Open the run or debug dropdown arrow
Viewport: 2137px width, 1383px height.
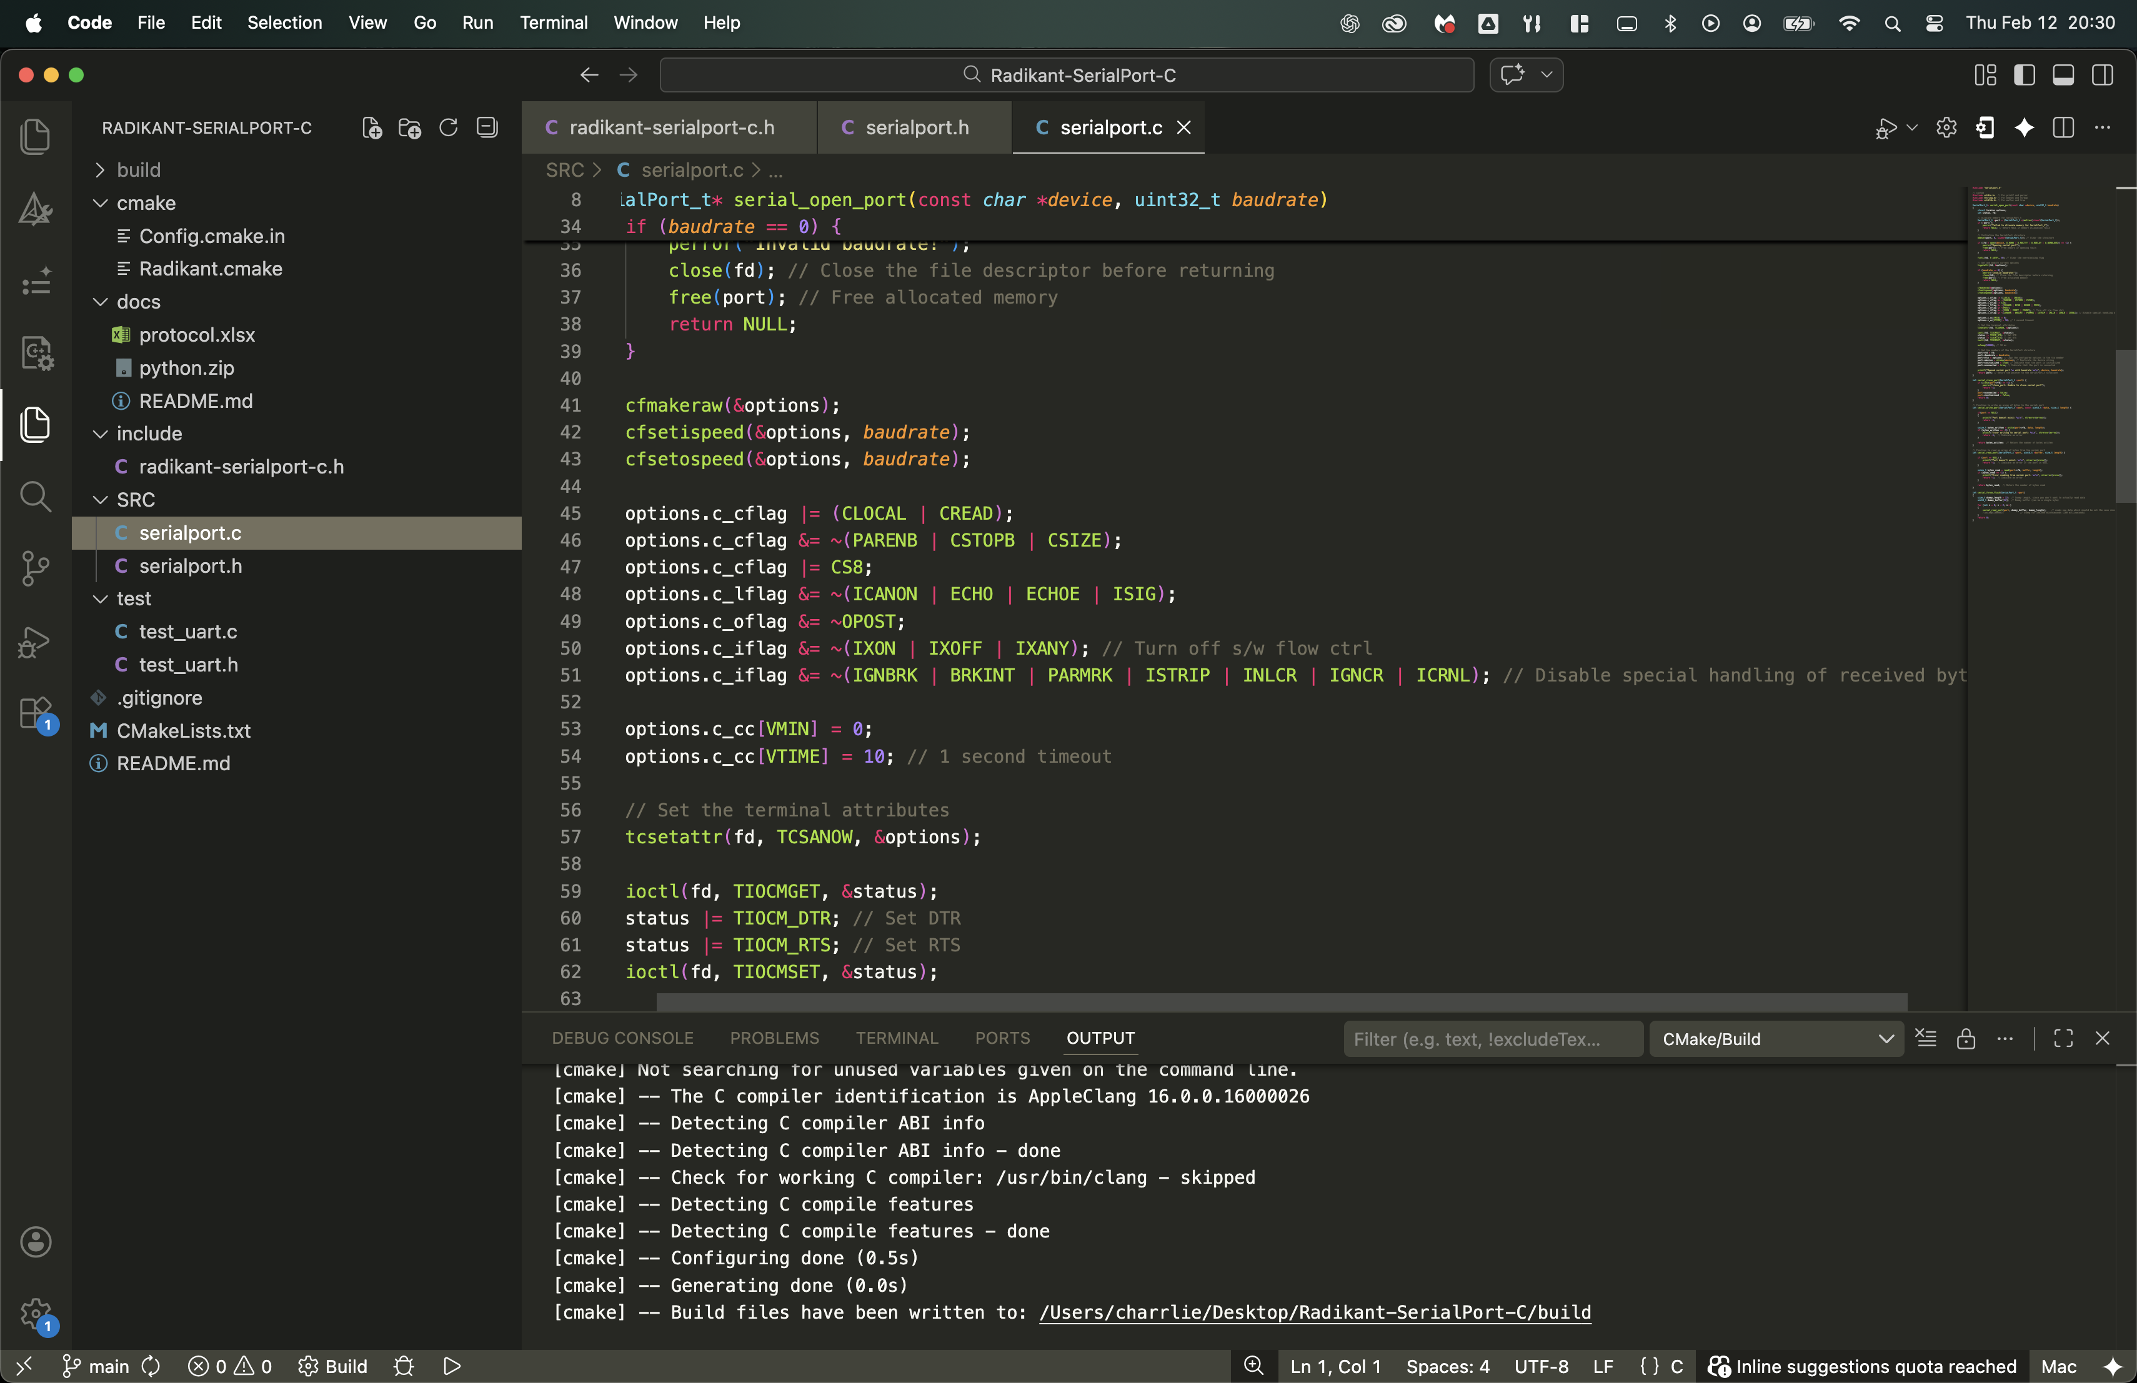pos(1913,128)
